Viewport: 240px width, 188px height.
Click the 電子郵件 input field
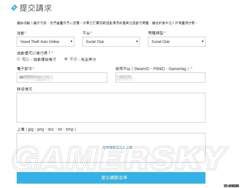tap(62, 78)
